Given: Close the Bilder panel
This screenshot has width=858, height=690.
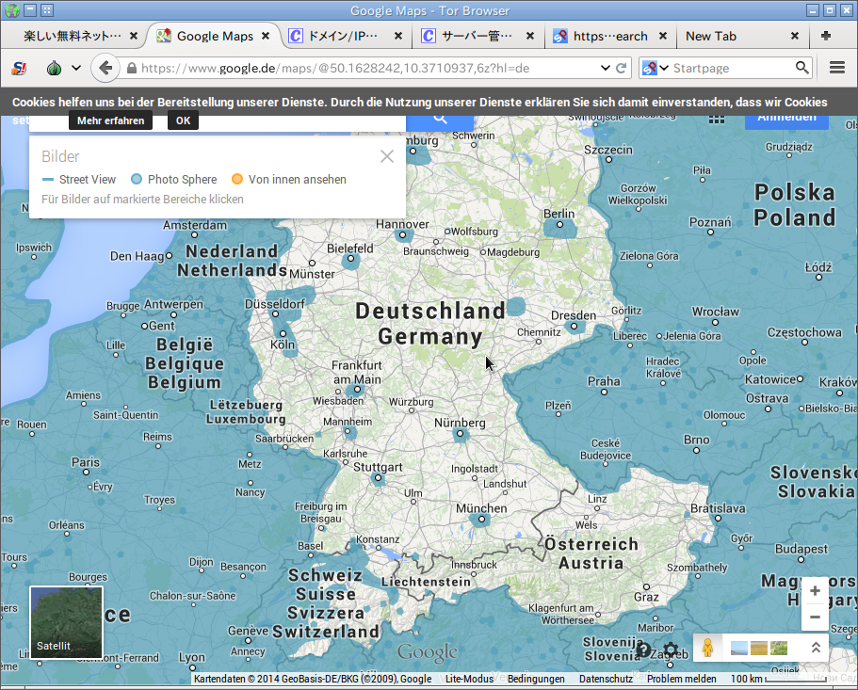Looking at the screenshot, I should (387, 156).
